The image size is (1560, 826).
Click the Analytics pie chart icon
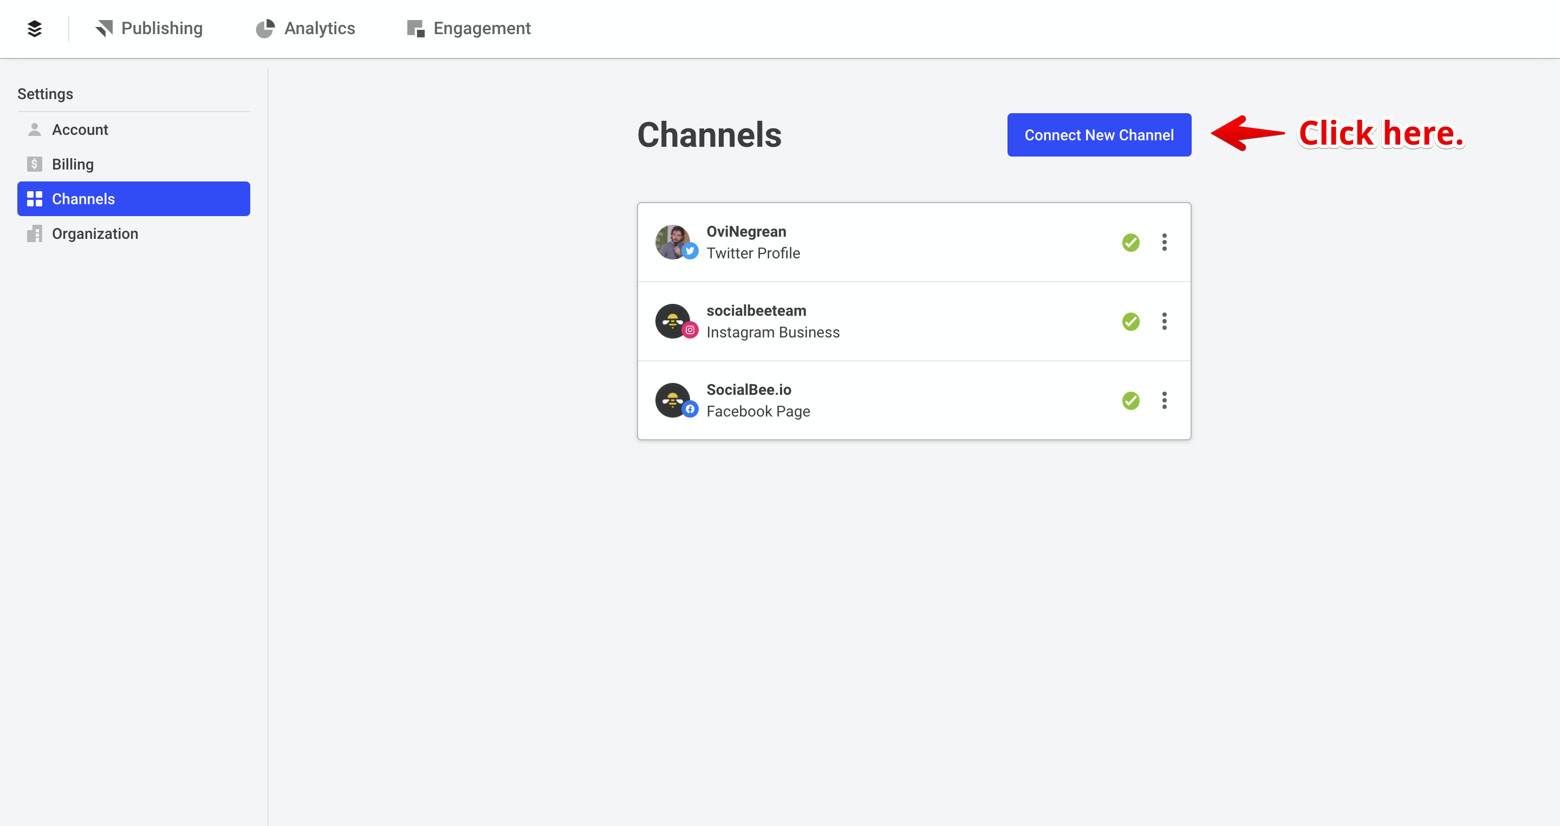(265, 29)
